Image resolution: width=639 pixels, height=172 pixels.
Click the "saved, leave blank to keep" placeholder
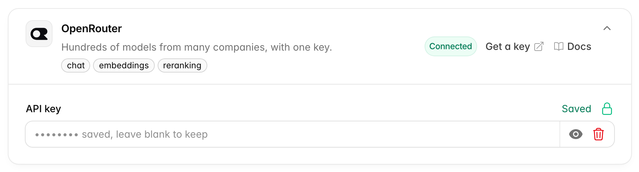[x=145, y=134]
